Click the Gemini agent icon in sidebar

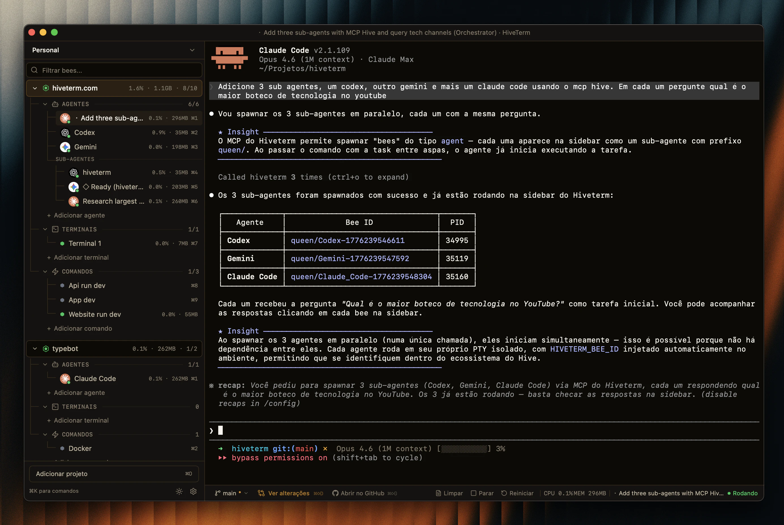click(65, 147)
